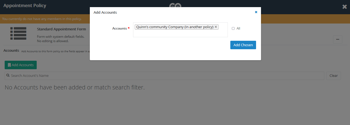Viewport: 350px width, 125px height.
Task: Click the logo in the header
Action: pos(175,5)
